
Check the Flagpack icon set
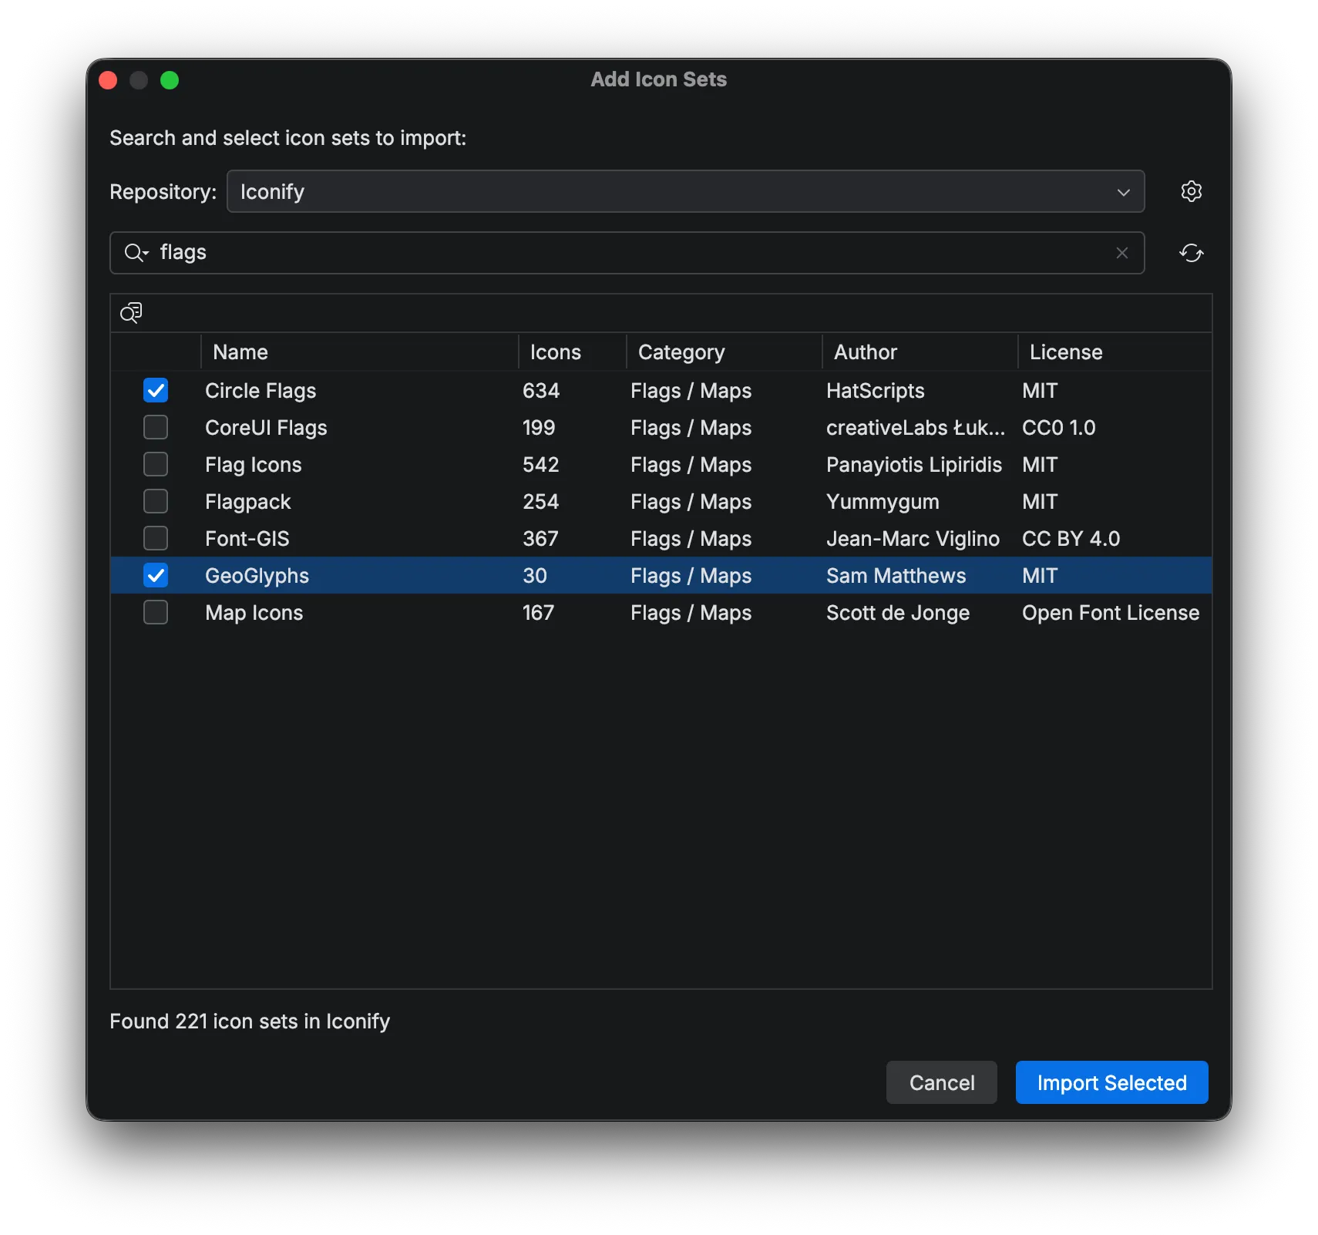tap(156, 501)
